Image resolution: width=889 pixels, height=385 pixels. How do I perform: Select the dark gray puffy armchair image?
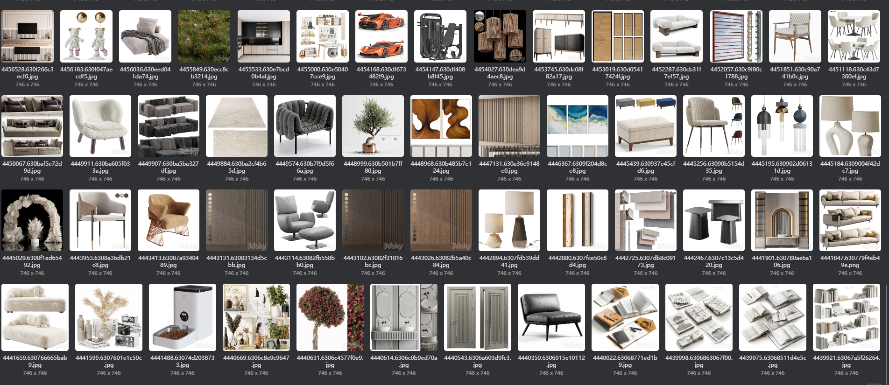click(x=304, y=126)
